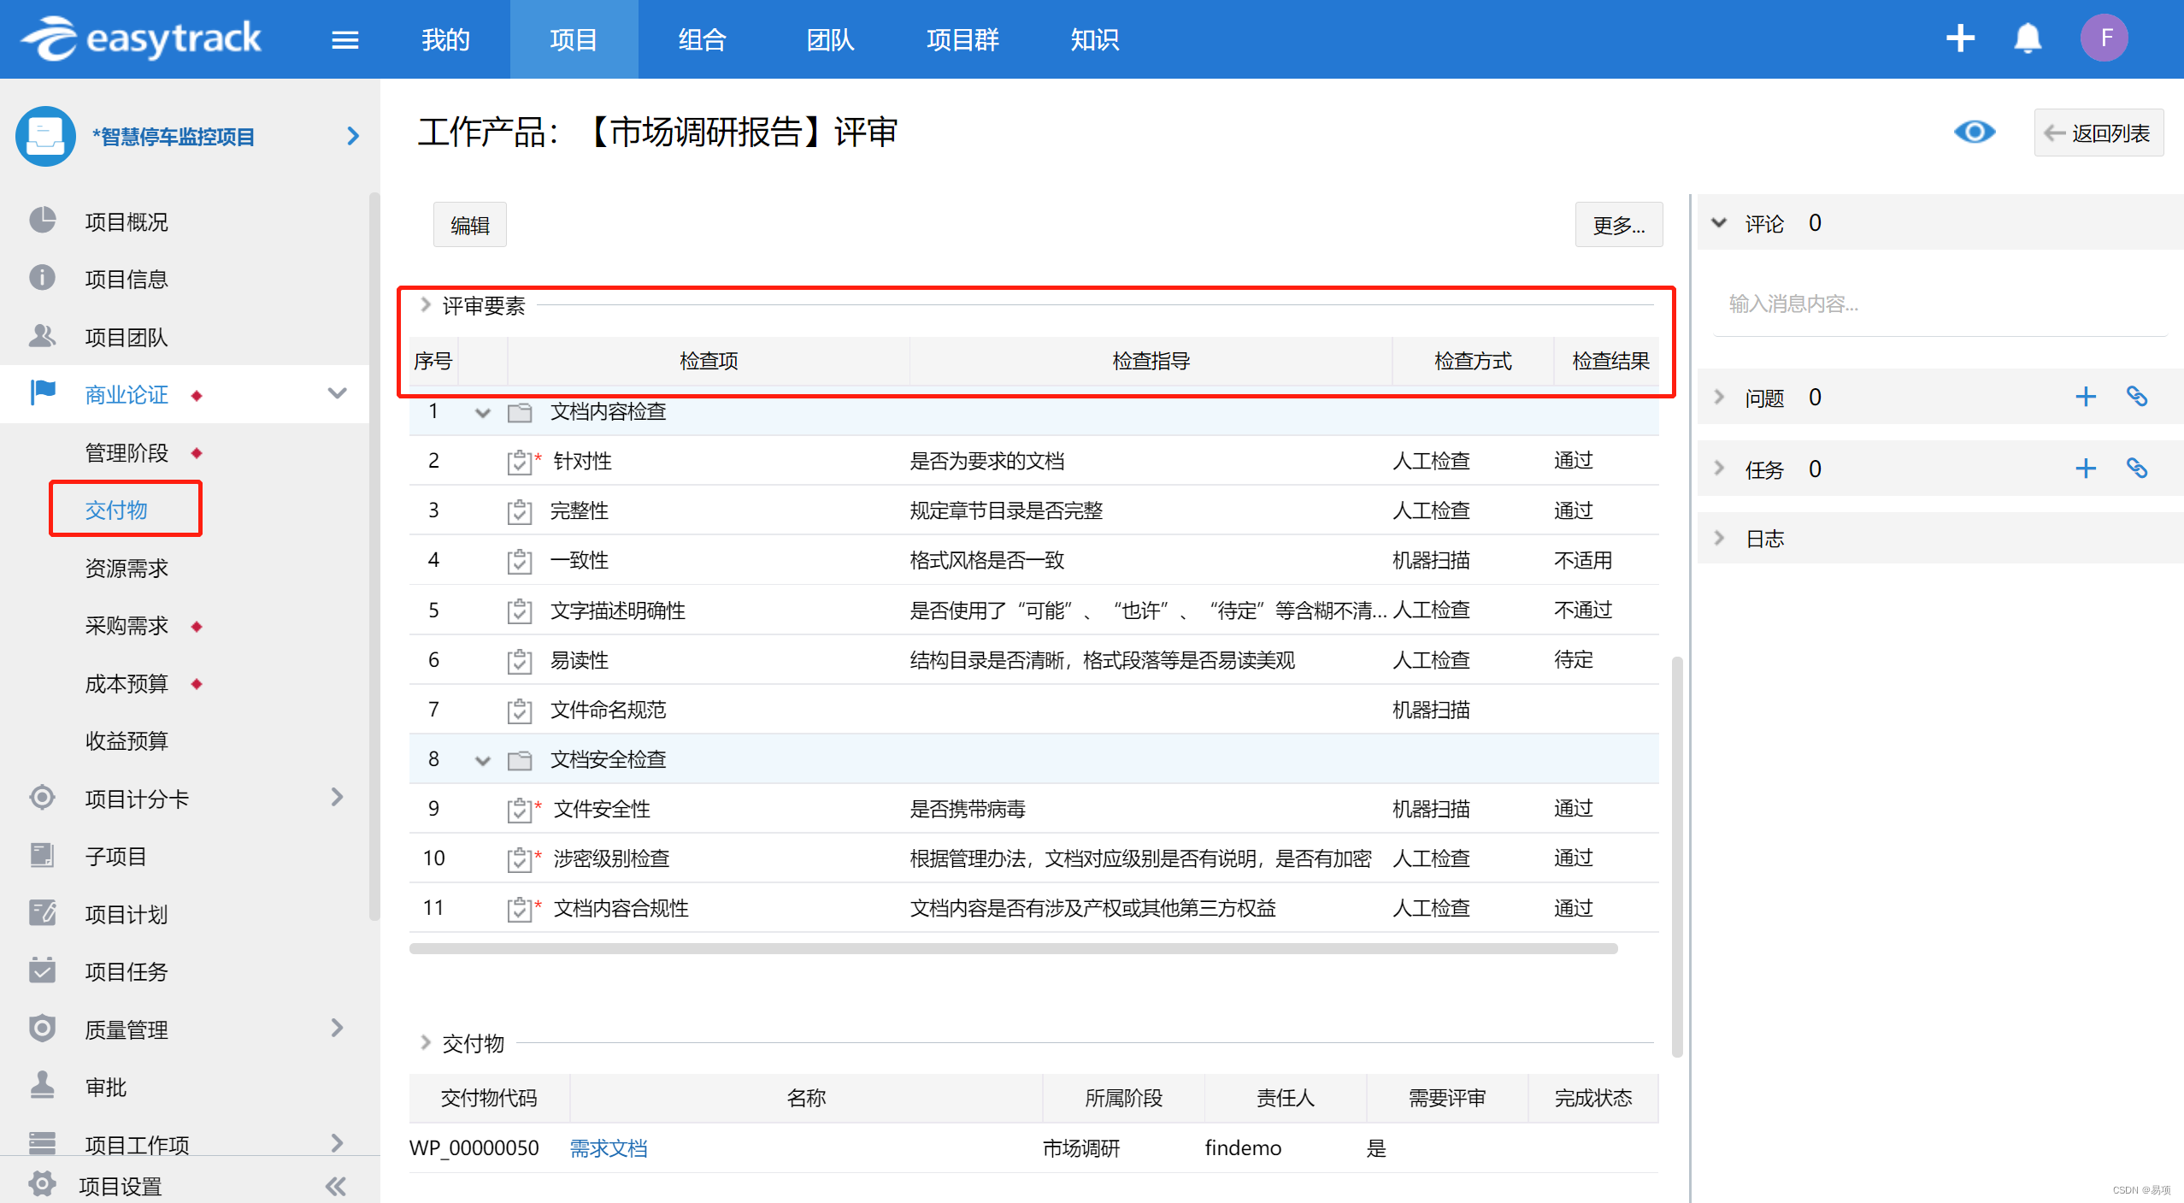Open the user avatar F menu
This screenshot has height=1203, width=2184.
[2104, 38]
